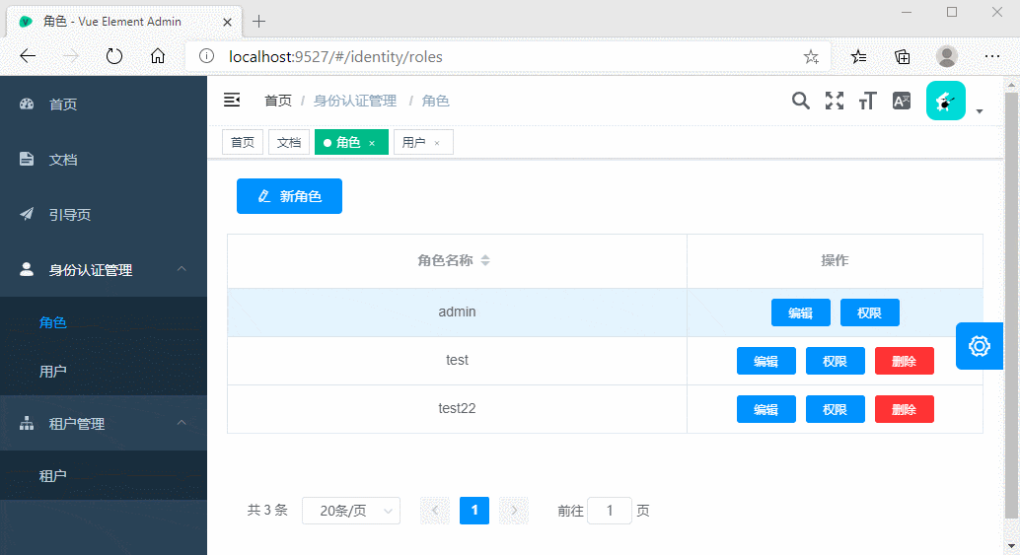This screenshot has height=555, width=1020.
Task: Go back with the browser back arrow
Action: [x=28, y=56]
